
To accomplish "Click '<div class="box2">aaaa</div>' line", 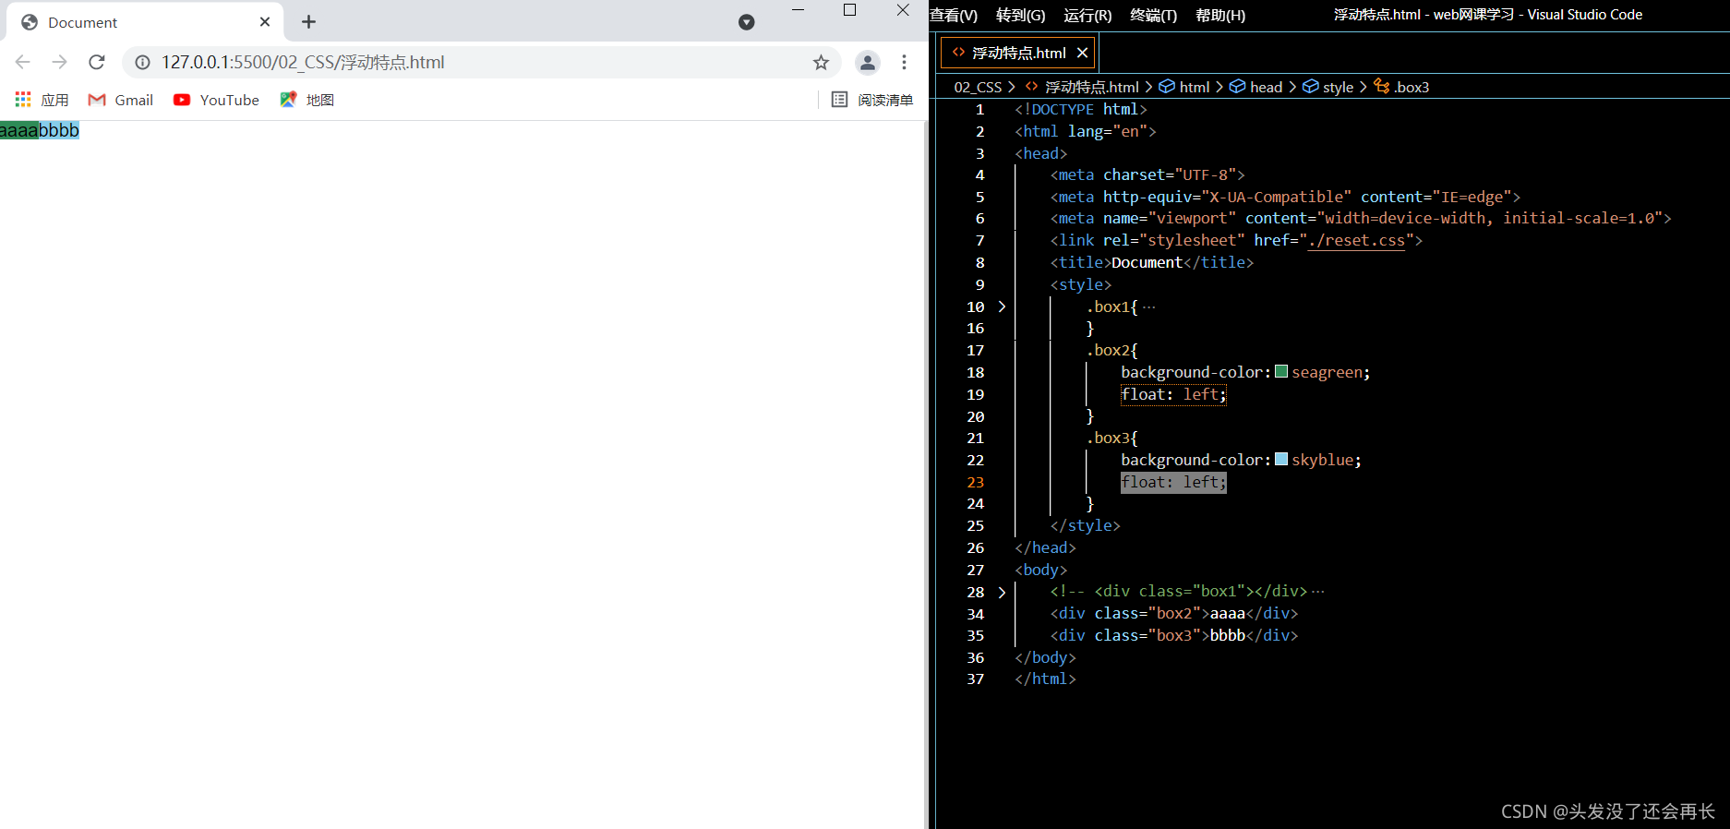I will [1173, 613].
